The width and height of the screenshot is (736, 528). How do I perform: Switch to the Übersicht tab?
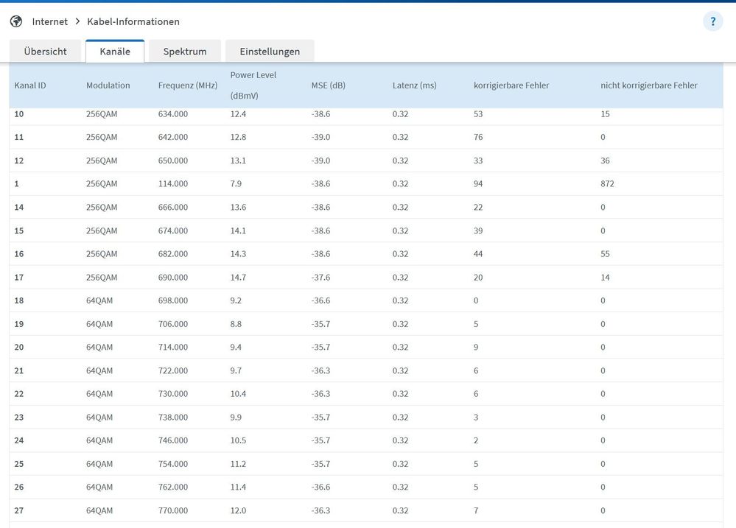pyautogui.click(x=45, y=52)
